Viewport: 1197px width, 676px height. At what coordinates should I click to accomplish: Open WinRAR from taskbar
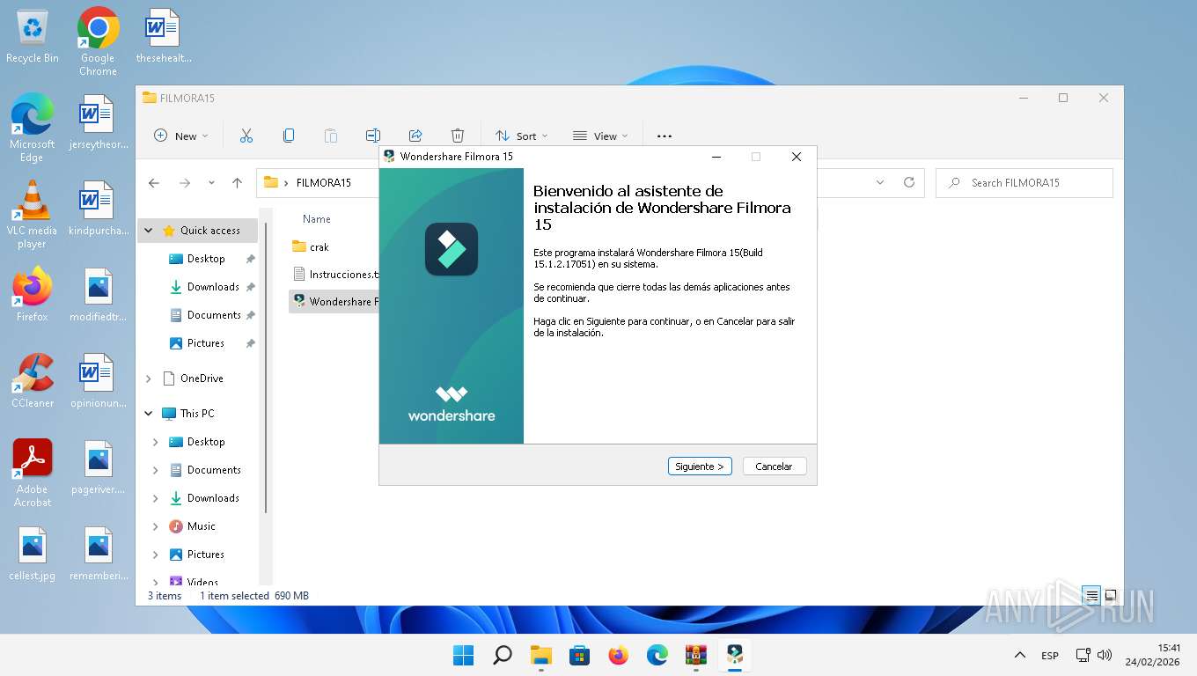coord(696,655)
